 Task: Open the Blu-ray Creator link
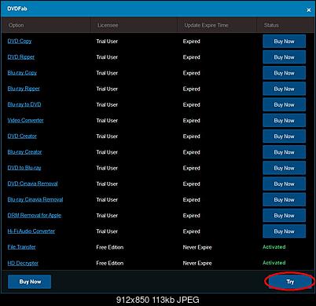pos(24,152)
